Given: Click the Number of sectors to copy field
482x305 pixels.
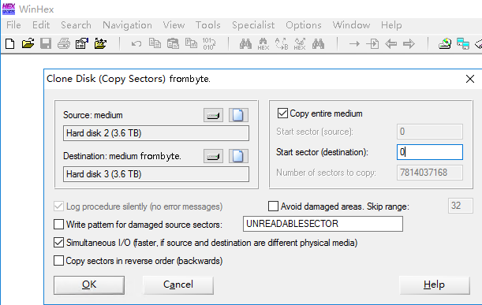Looking at the screenshot, I should point(430,173).
